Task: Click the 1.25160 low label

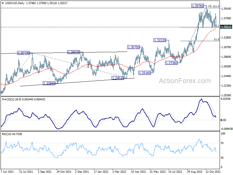Action: point(144,73)
